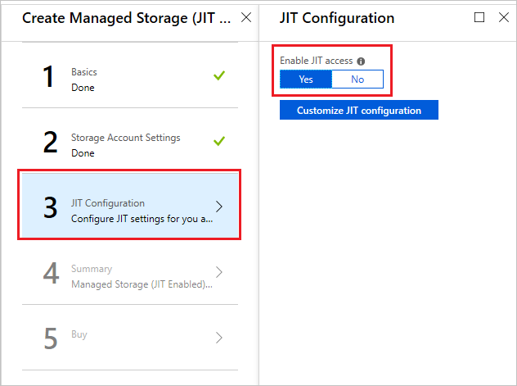Click the info icon beside Enable JIT access
Screen dimensions: 517x386
[361, 61]
